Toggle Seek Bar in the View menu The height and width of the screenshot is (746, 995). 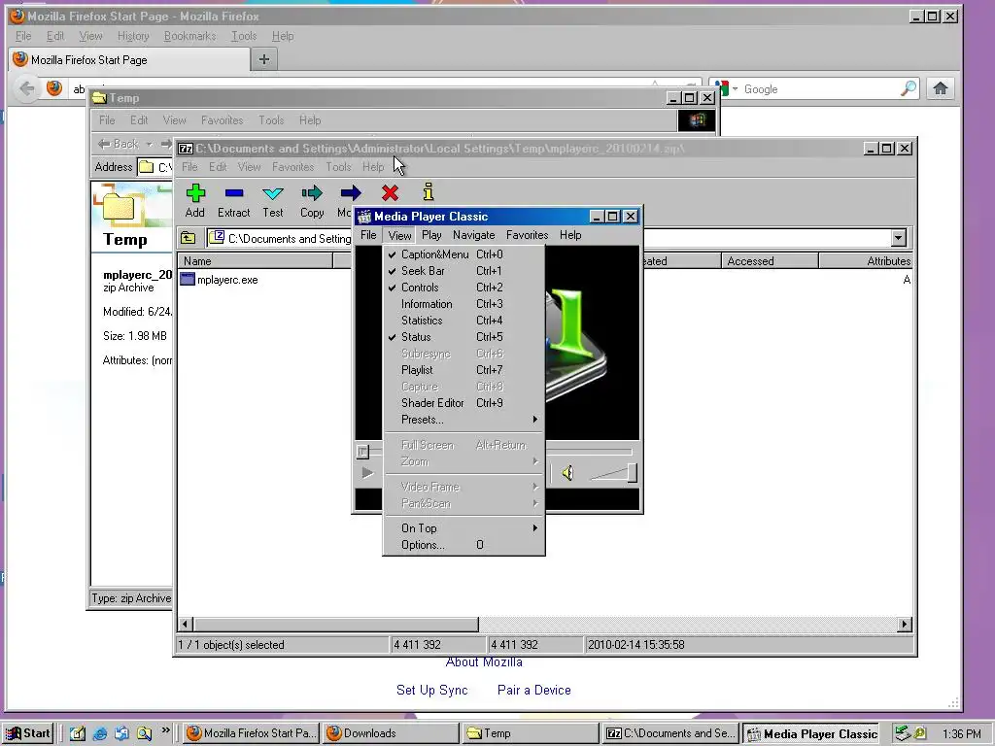[x=463, y=271]
